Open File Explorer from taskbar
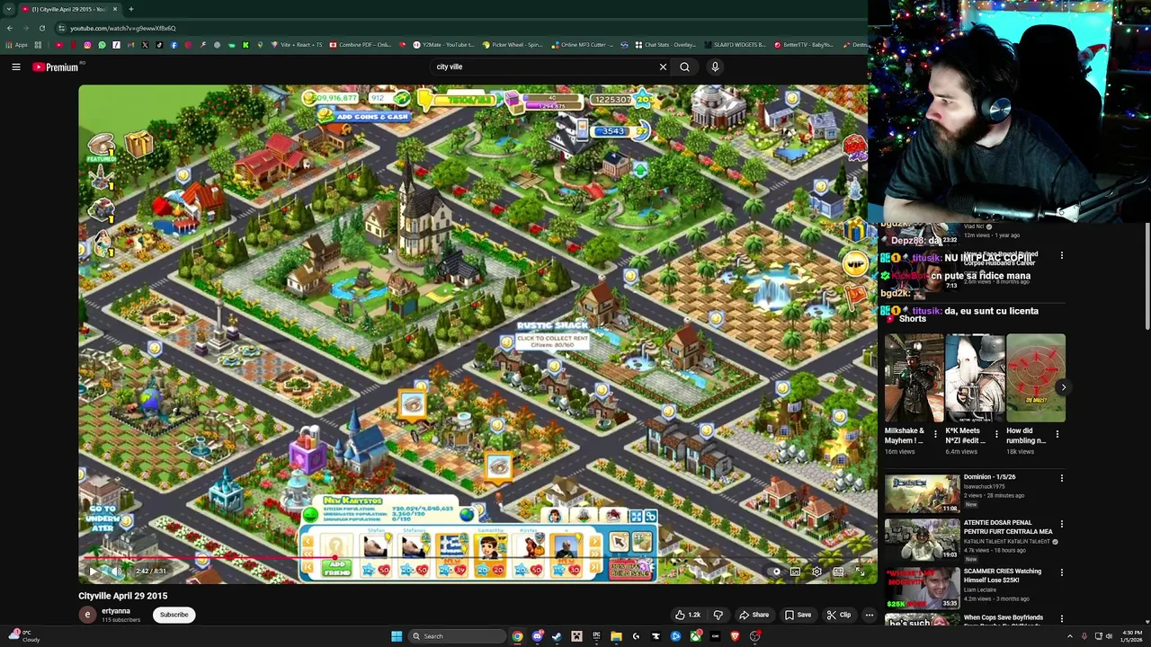The width and height of the screenshot is (1151, 647). (616, 636)
